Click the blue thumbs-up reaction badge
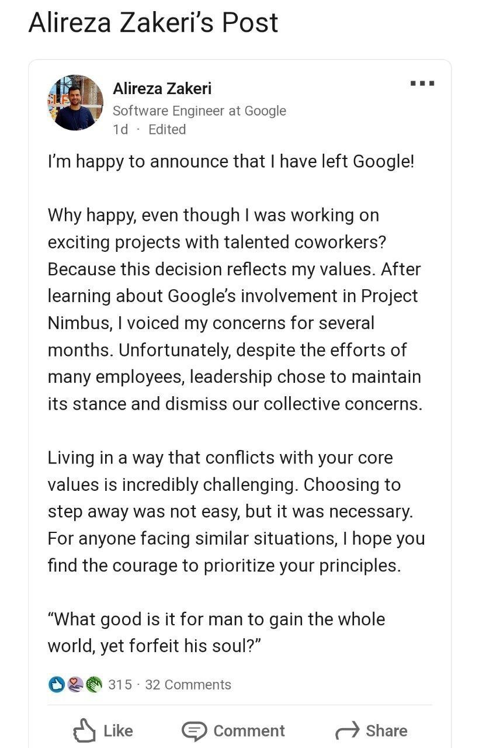Image resolution: width=479 pixels, height=748 pixels. click(56, 684)
